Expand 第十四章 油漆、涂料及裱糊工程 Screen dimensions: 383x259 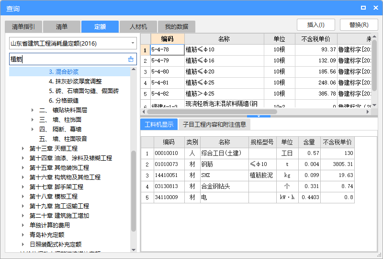tap(23, 158)
